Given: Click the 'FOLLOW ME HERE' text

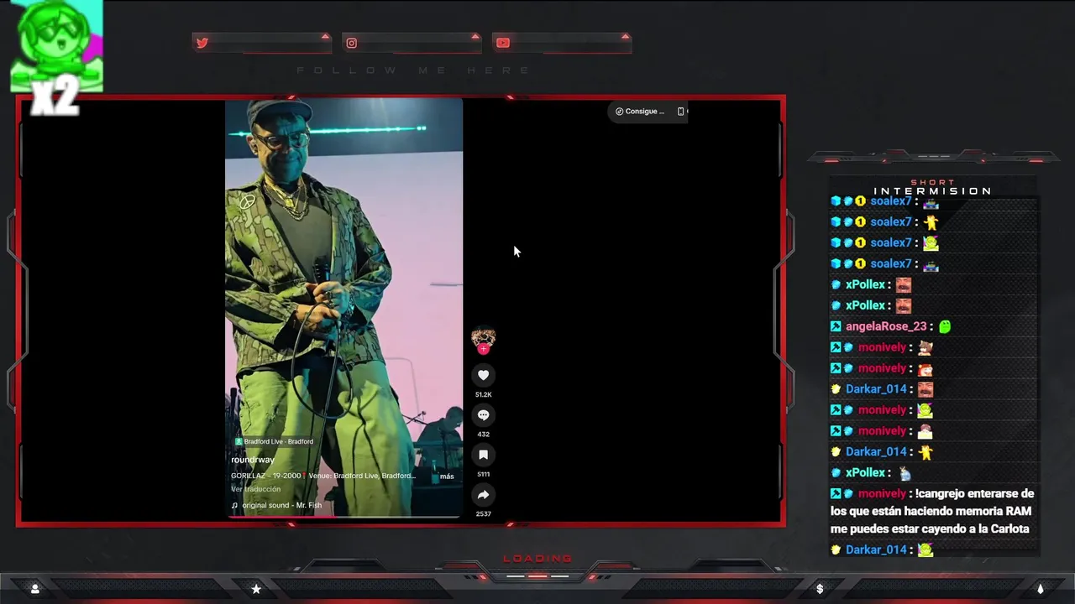Looking at the screenshot, I should 414,70.
